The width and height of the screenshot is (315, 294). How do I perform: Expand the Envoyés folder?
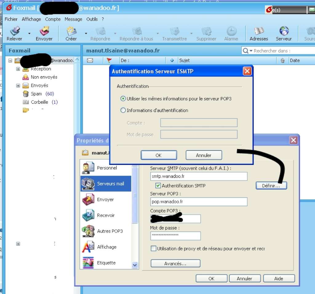pyautogui.click(x=18, y=85)
